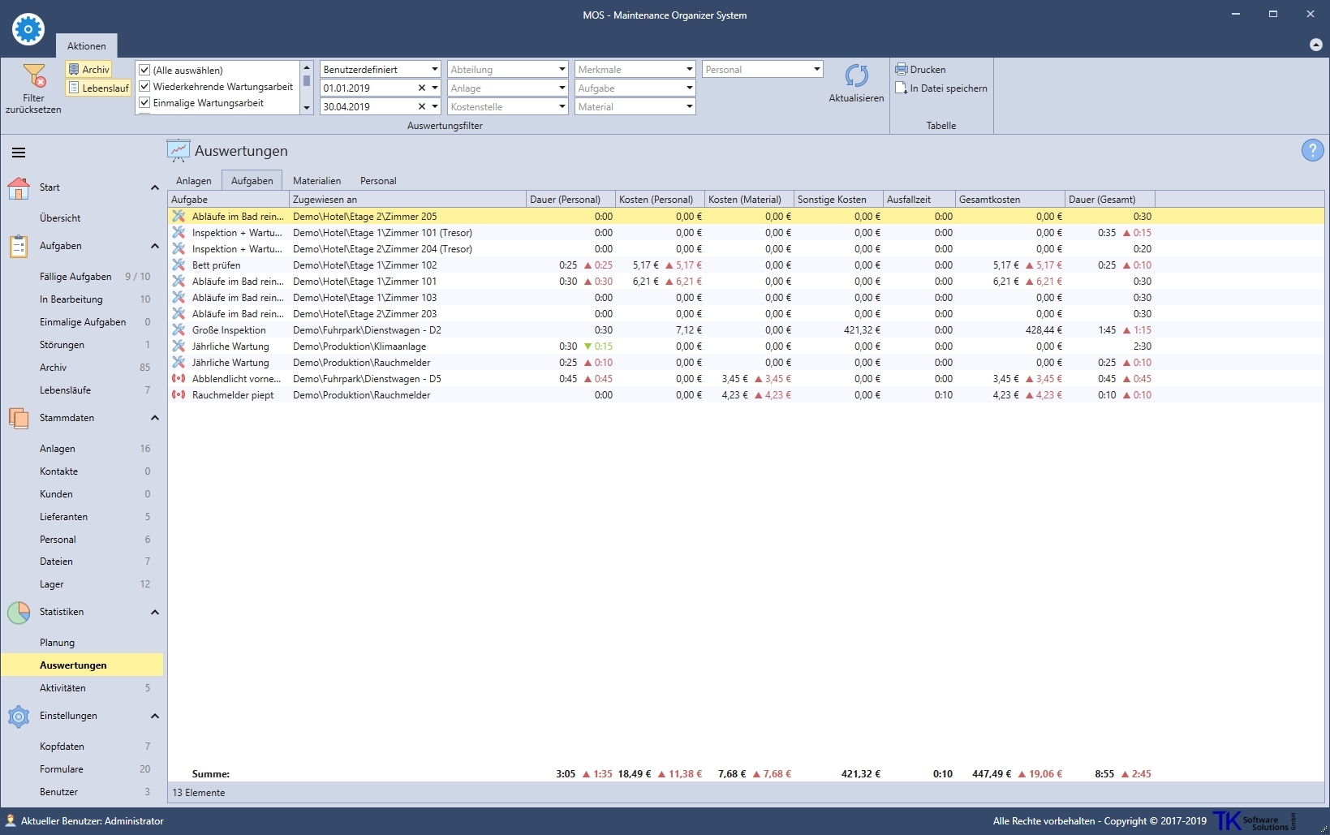Screen dimensions: 1330x835
Task: Click the Archiv filter toggle button
Action: click(88, 70)
